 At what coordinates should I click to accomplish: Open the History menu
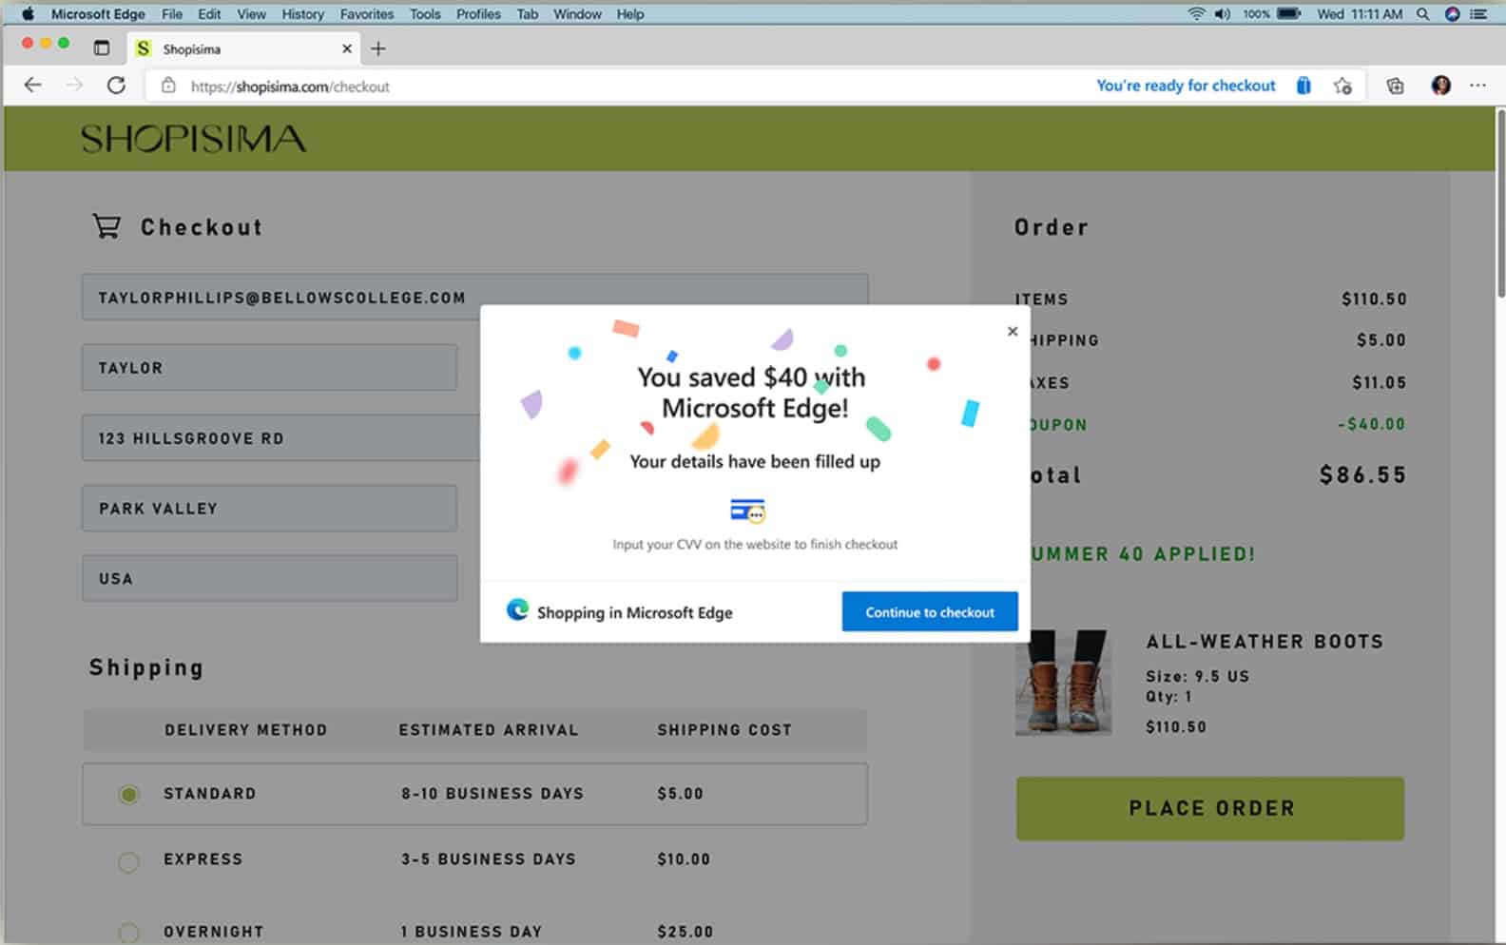pyautogui.click(x=302, y=14)
